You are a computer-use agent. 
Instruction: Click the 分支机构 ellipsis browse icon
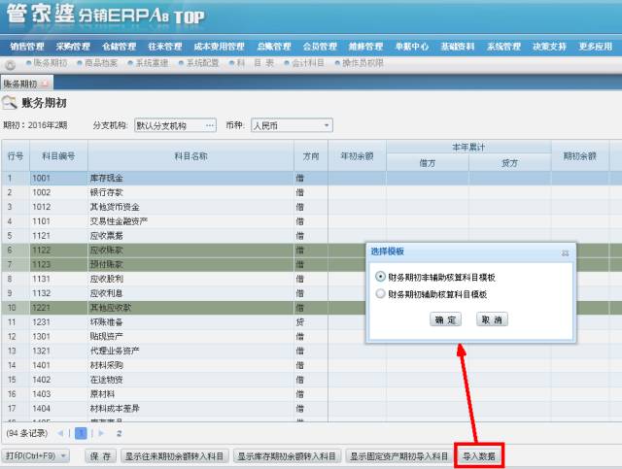[209, 125]
